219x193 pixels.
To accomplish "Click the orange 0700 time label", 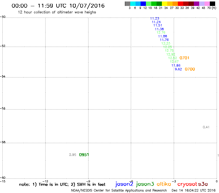I will 190,69.
